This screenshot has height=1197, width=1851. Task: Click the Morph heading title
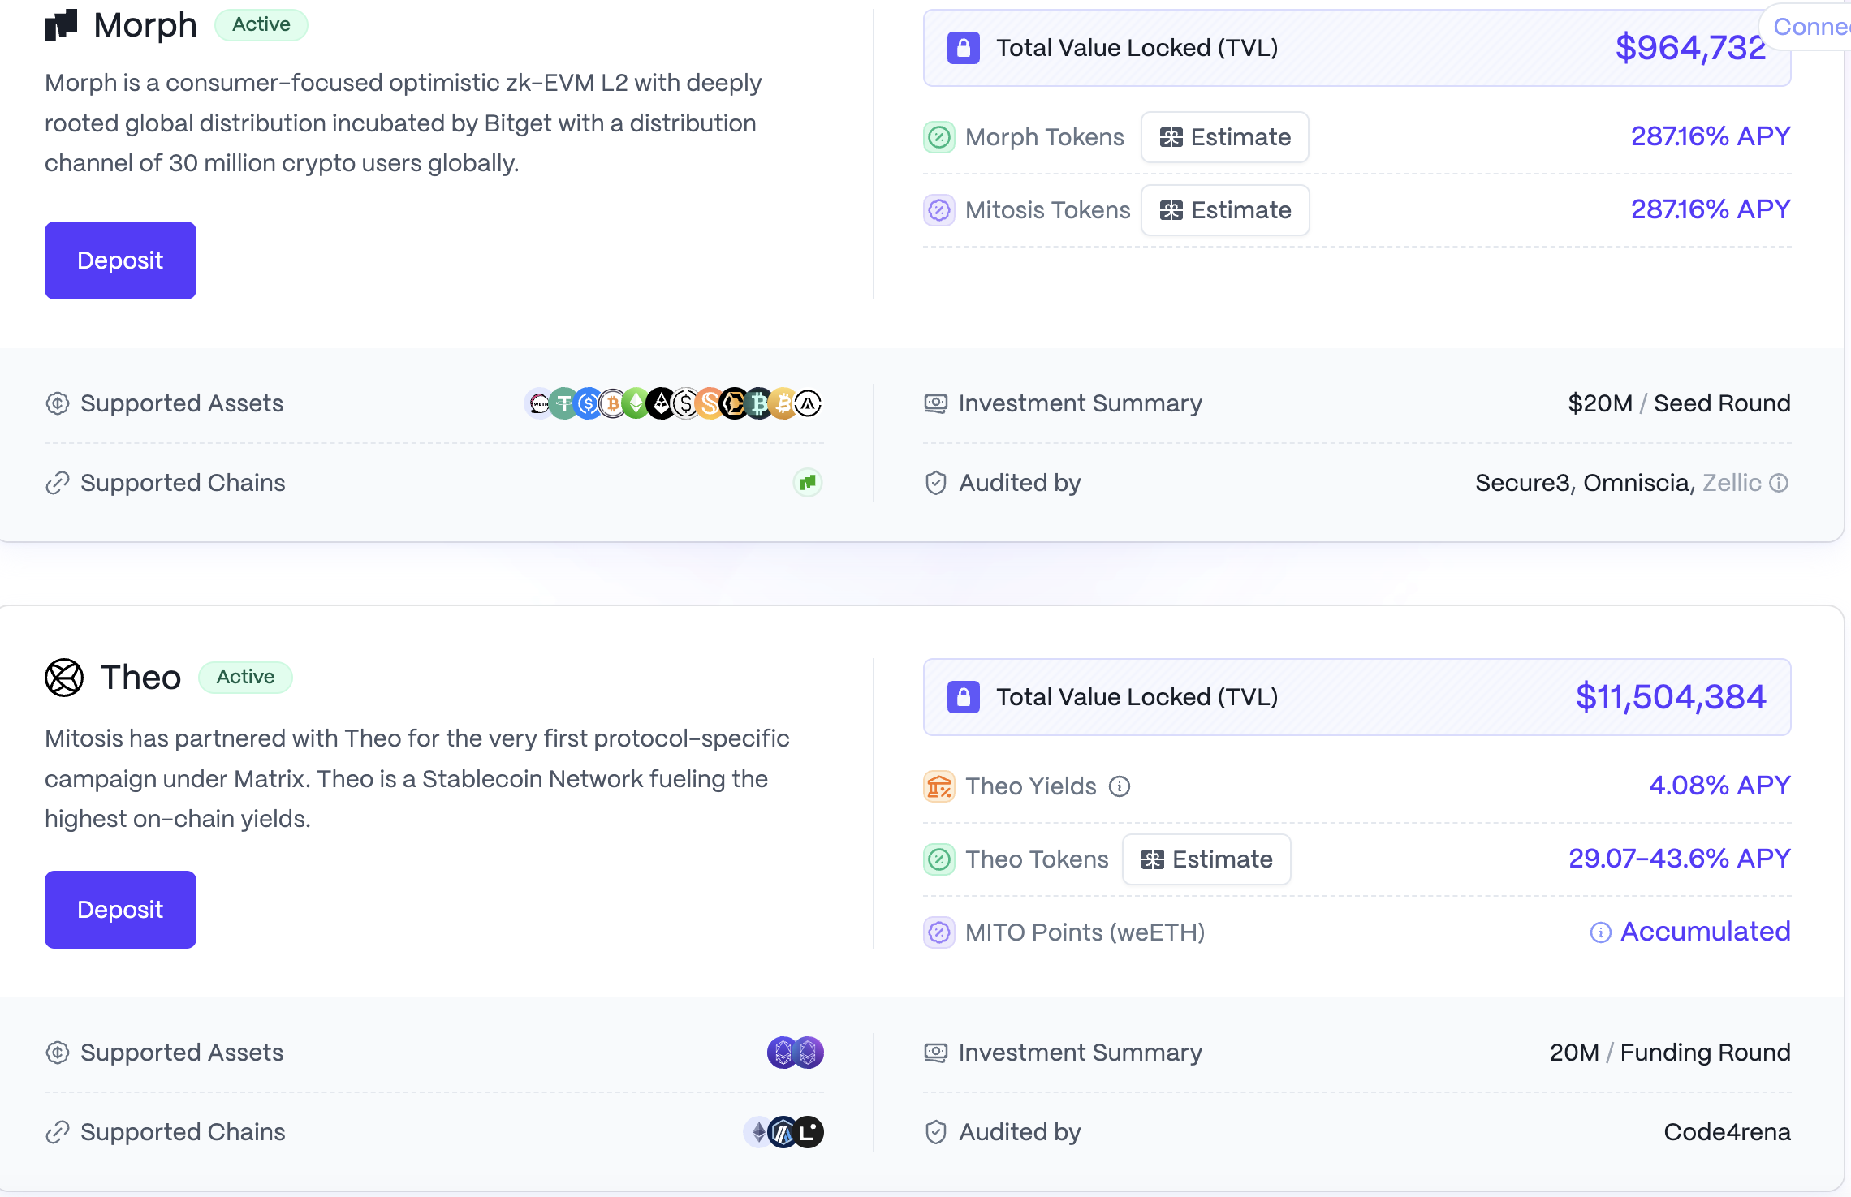pyautogui.click(x=145, y=25)
